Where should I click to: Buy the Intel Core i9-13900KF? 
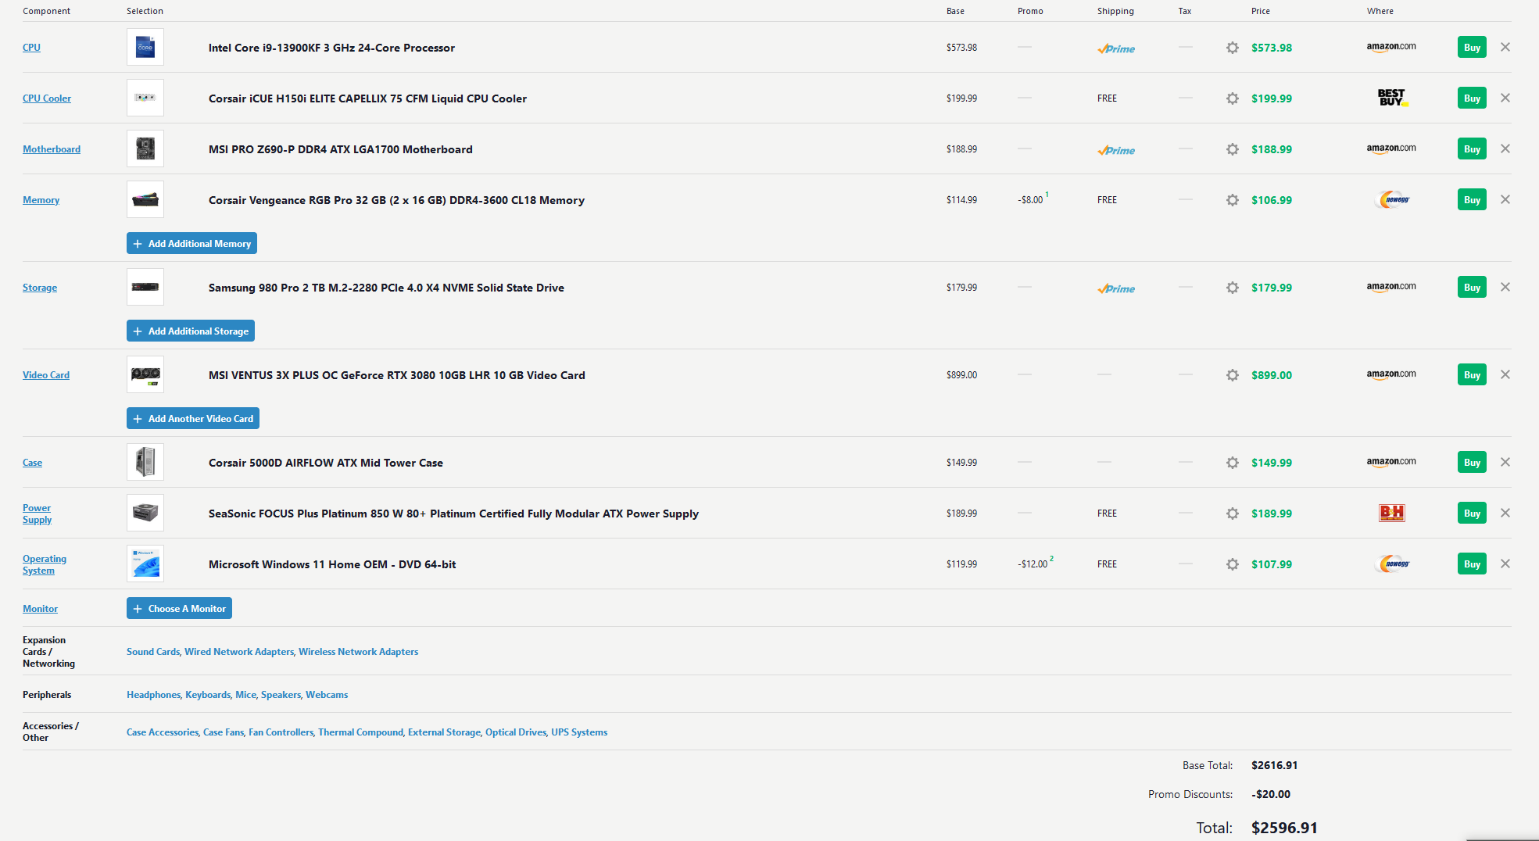pos(1472,47)
